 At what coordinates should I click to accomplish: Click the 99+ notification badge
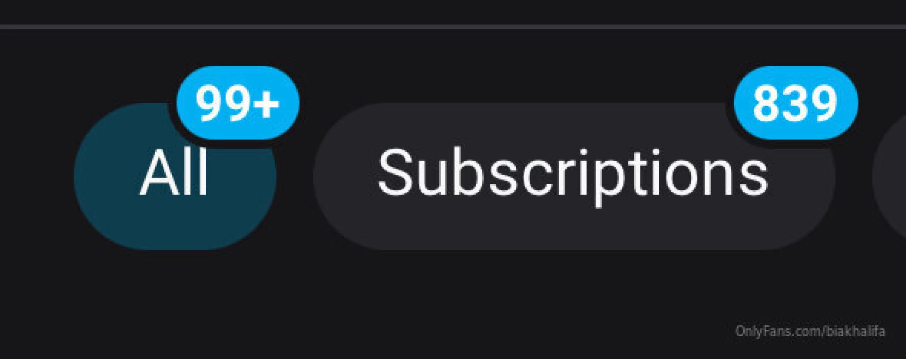tap(238, 103)
